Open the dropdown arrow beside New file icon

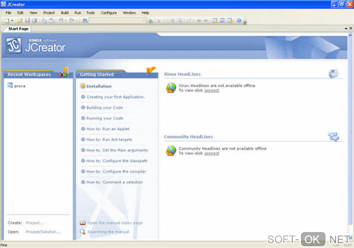12,21
